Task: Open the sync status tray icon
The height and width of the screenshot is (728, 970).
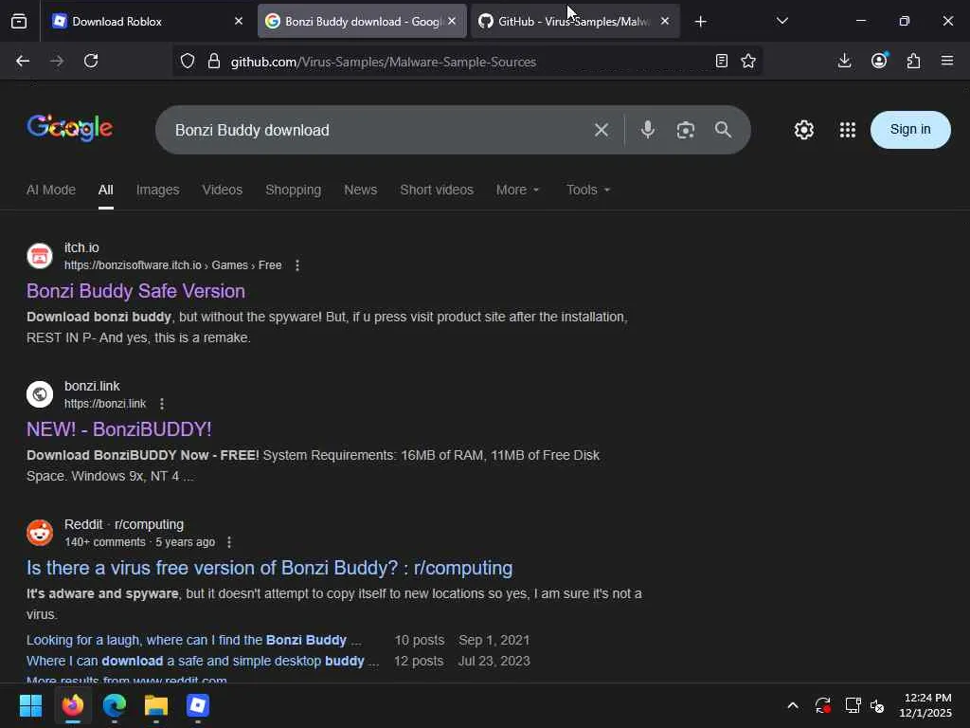Action: tap(823, 705)
